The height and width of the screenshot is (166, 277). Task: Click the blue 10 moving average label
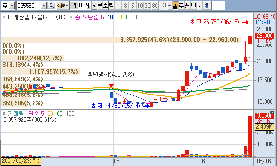click(110, 17)
